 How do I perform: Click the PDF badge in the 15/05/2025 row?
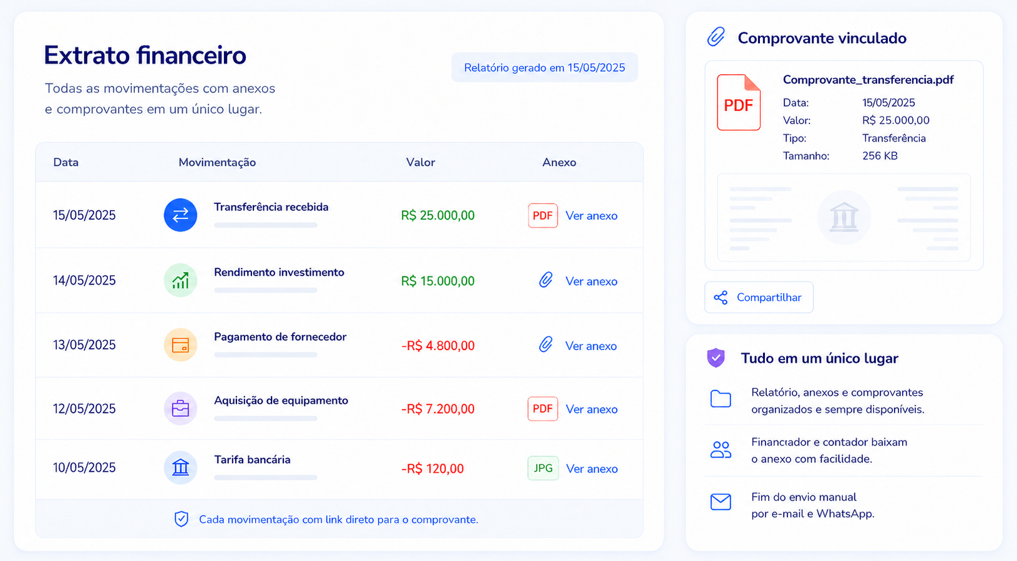point(543,215)
